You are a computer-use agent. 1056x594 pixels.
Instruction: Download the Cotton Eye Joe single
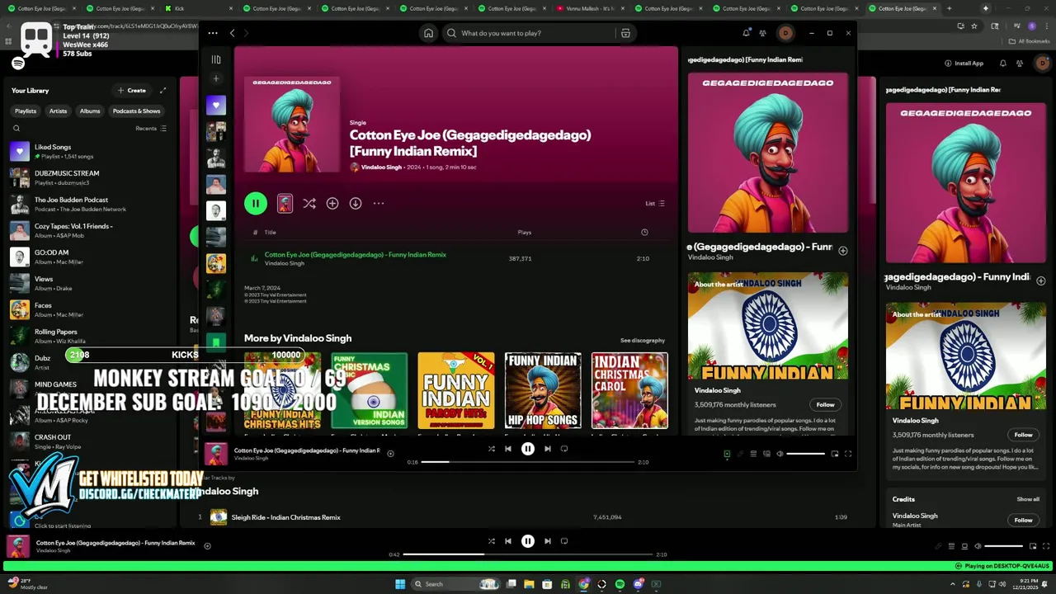[356, 203]
